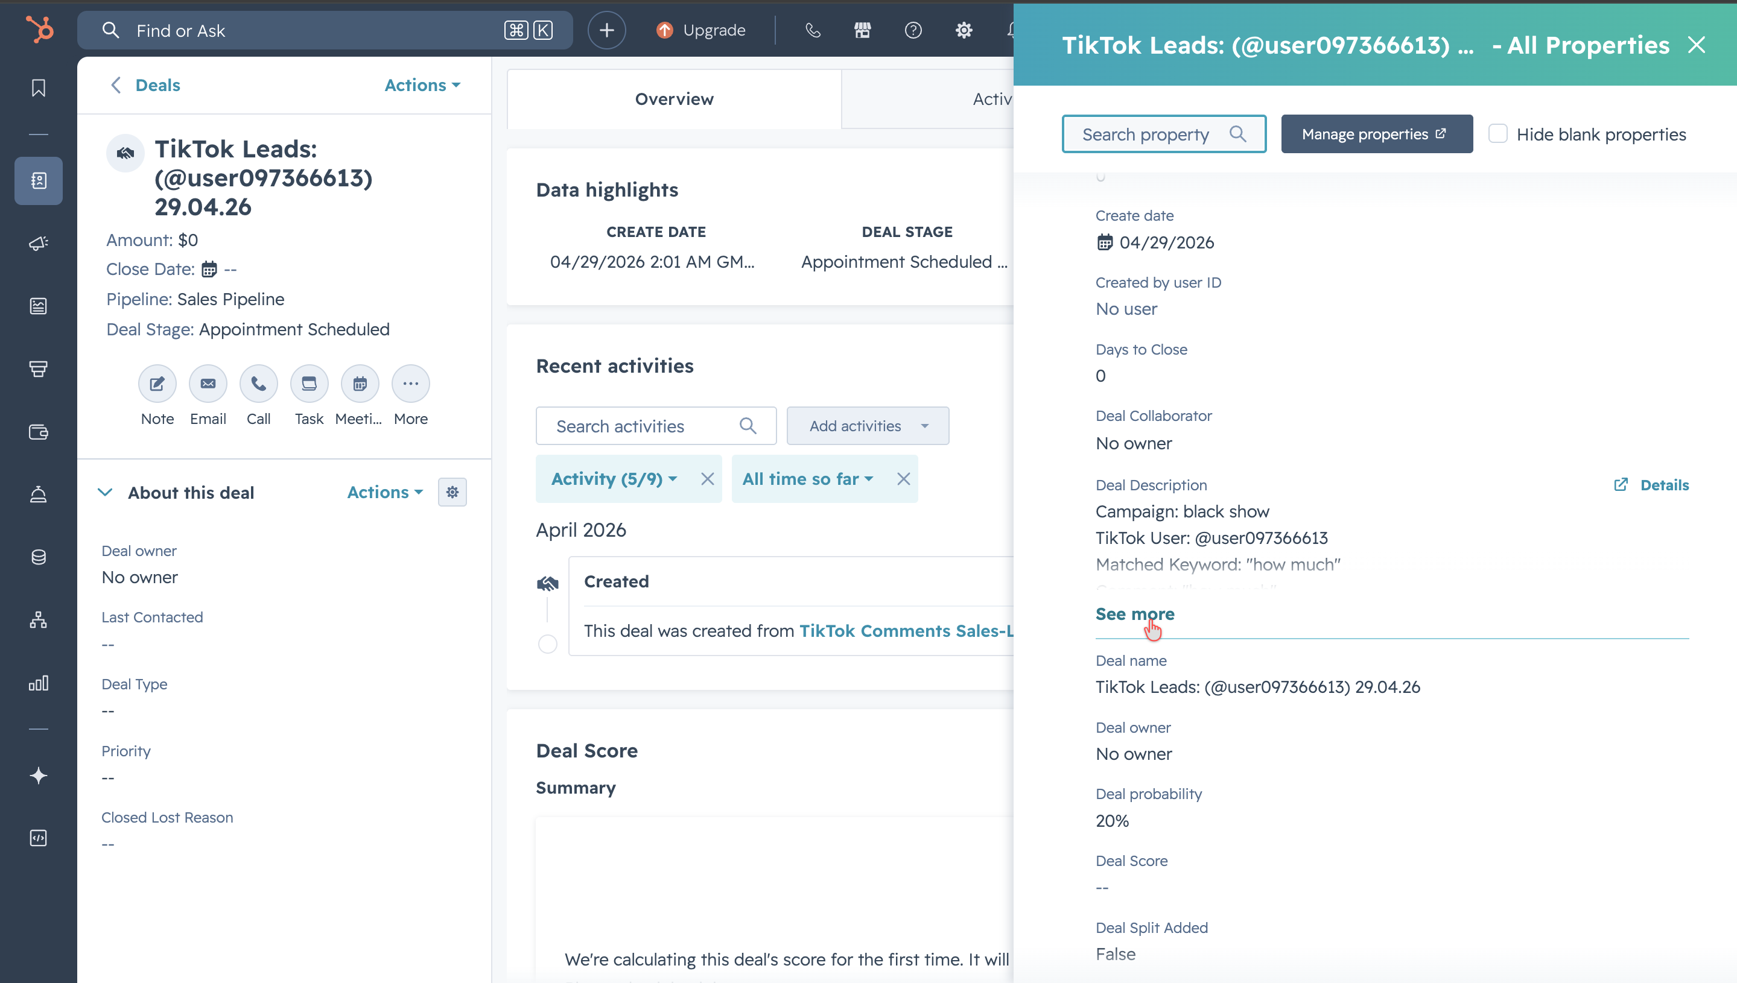The image size is (1737, 983).
Task: Remove the All time so far filter
Action: [904, 479]
